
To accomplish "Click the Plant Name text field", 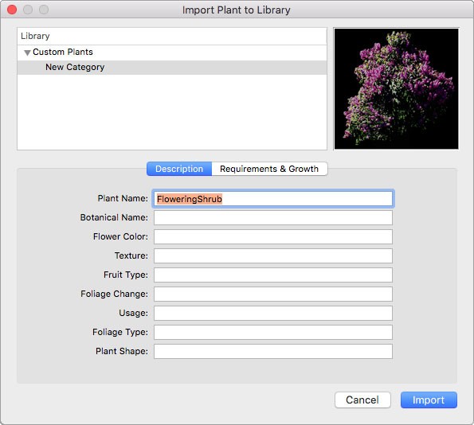I will pyautogui.click(x=273, y=199).
